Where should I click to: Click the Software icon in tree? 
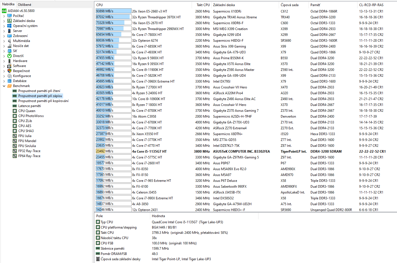tap(9, 66)
